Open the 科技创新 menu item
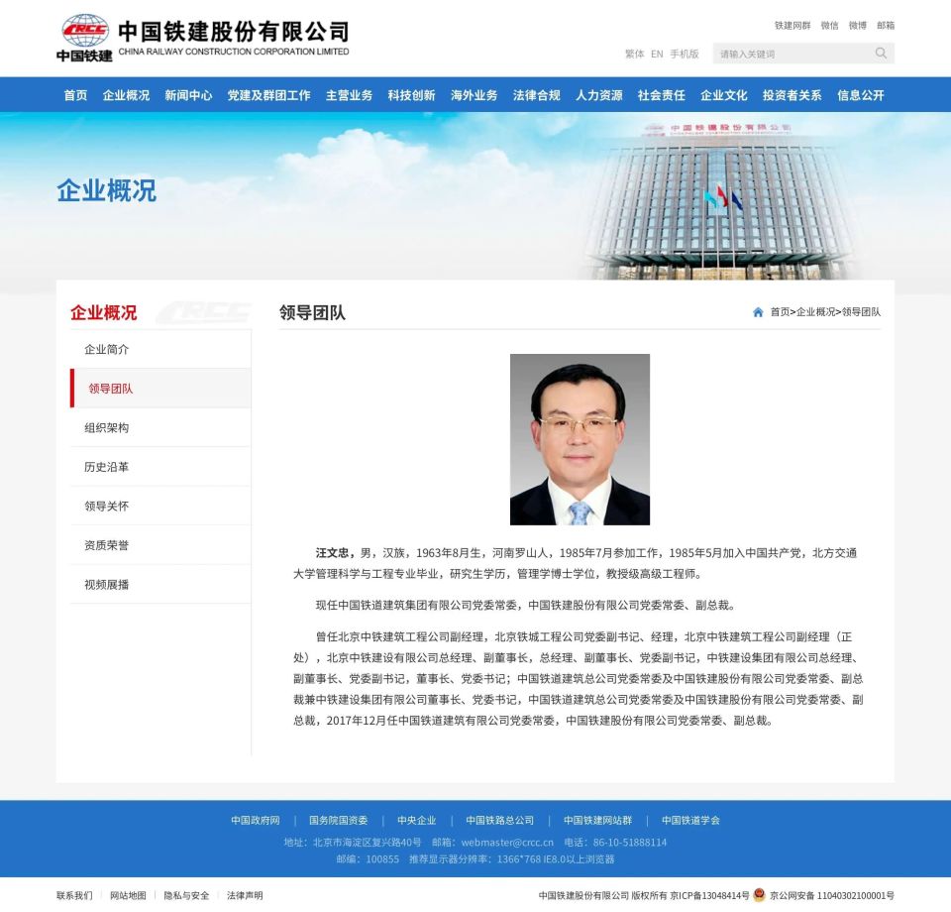 412,95
